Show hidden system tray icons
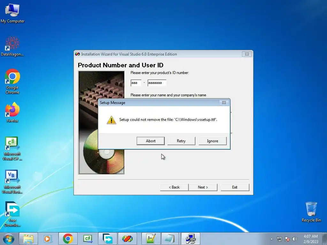 click(x=271, y=239)
